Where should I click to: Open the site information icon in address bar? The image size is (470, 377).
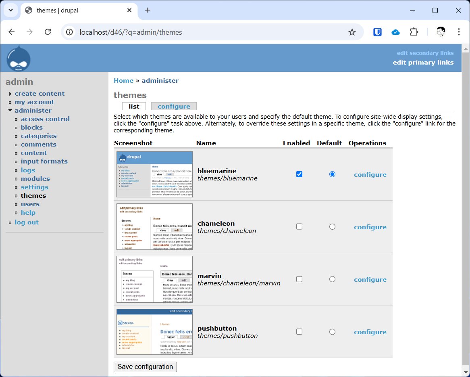70,32
